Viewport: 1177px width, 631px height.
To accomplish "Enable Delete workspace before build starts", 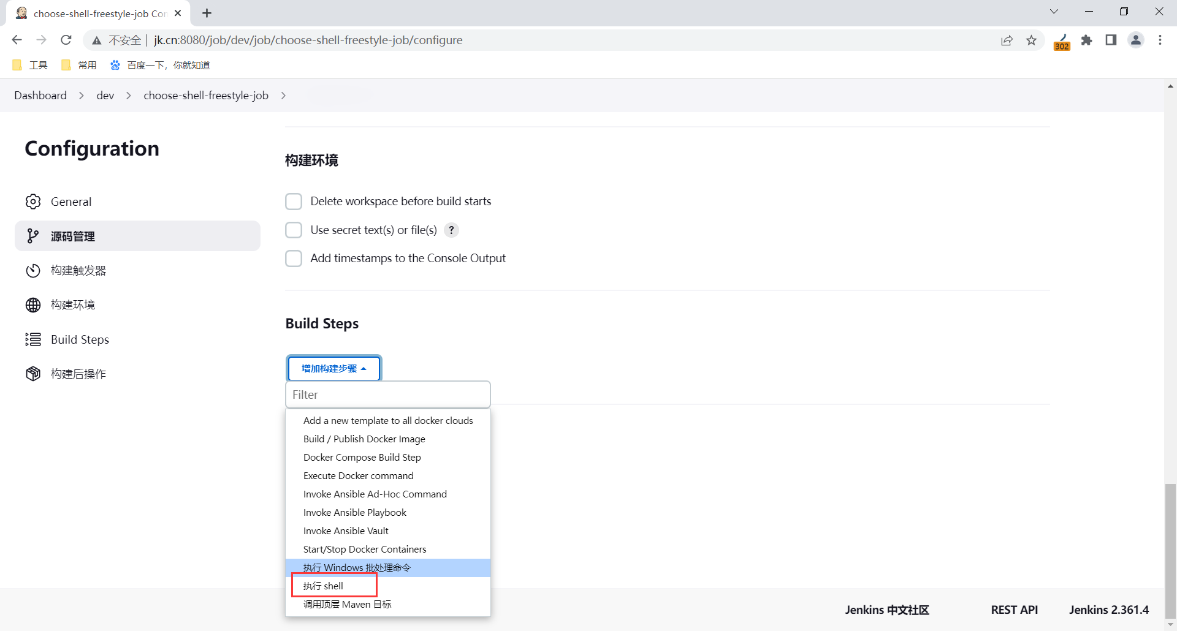I will pyautogui.click(x=294, y=202).
